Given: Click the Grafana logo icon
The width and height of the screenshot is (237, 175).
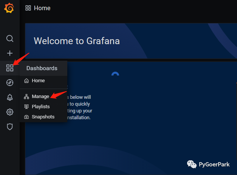Looking at the screenshot, I should [9, 8].
